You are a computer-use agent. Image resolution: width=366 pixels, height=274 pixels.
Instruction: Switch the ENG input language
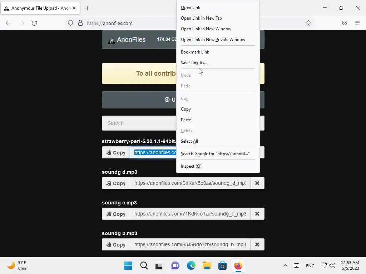coord(310,265)
